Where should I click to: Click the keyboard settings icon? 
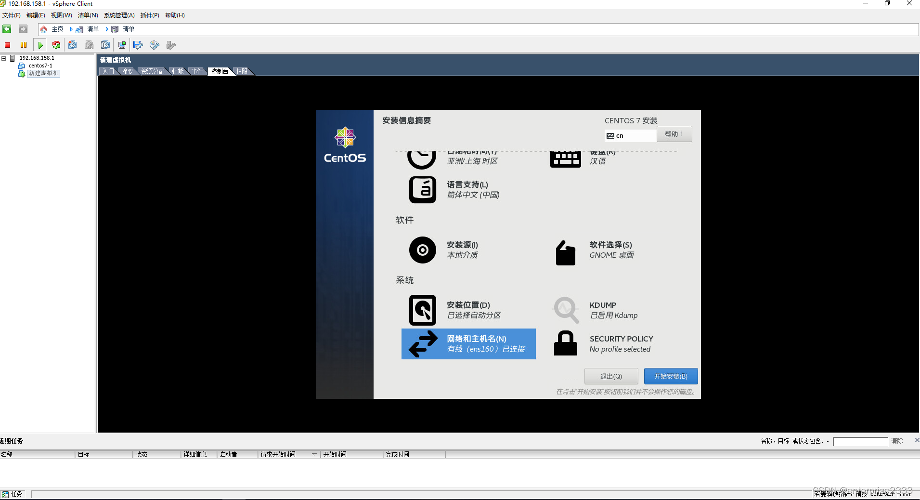[x=566, y=159]
